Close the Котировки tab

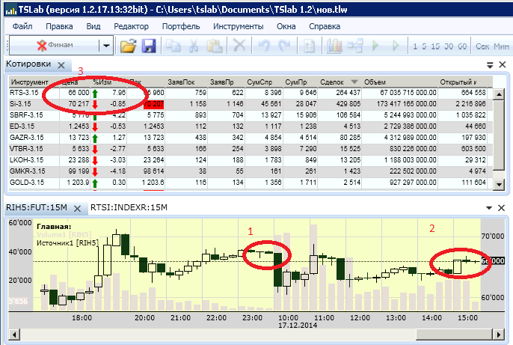click(61, 65)
